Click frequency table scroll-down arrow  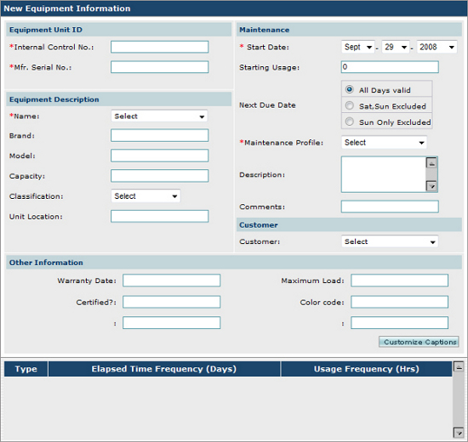point(459,432)
